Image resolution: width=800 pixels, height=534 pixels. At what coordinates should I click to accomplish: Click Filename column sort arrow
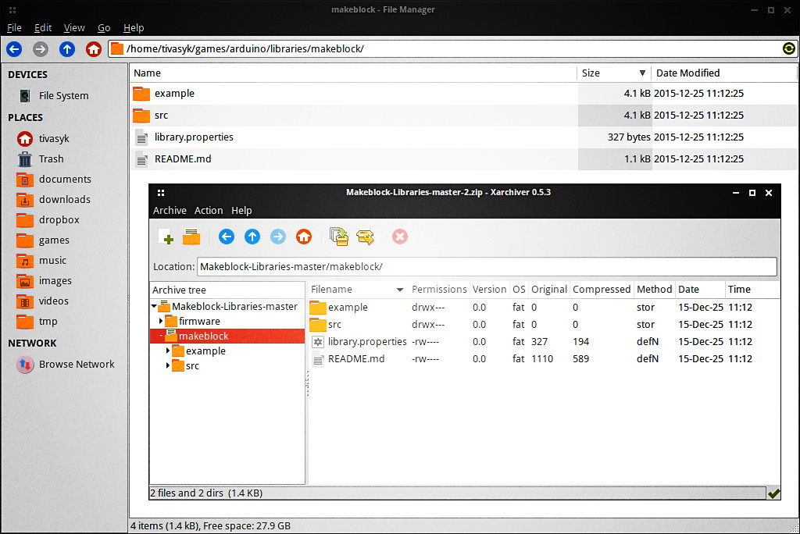pyautogui.click(x=400, y=290)
